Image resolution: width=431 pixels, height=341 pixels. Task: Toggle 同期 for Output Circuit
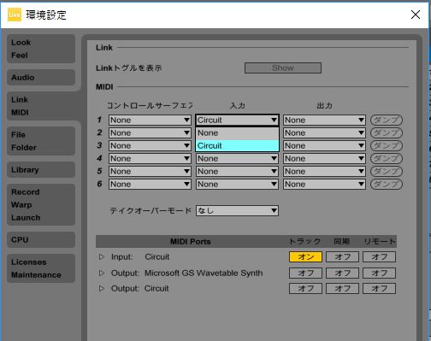(342, 288)
